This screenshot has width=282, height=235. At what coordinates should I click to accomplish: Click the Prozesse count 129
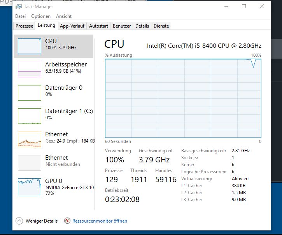coord(112,179)
